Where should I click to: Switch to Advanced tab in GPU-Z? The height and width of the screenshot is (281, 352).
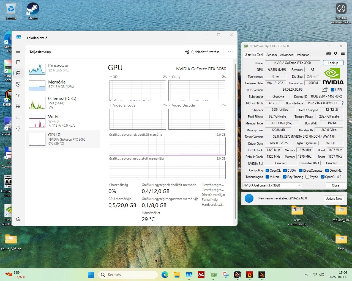click(x=287, y=55)
